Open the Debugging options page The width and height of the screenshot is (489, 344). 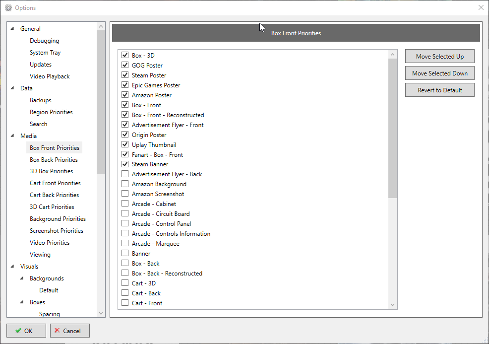[x=44, y=41]
